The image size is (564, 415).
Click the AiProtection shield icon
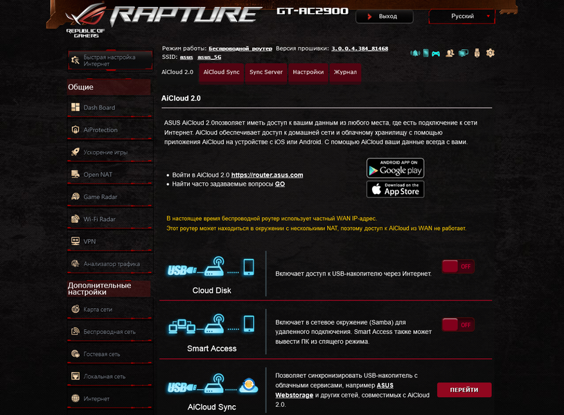[x=75, y=130]
